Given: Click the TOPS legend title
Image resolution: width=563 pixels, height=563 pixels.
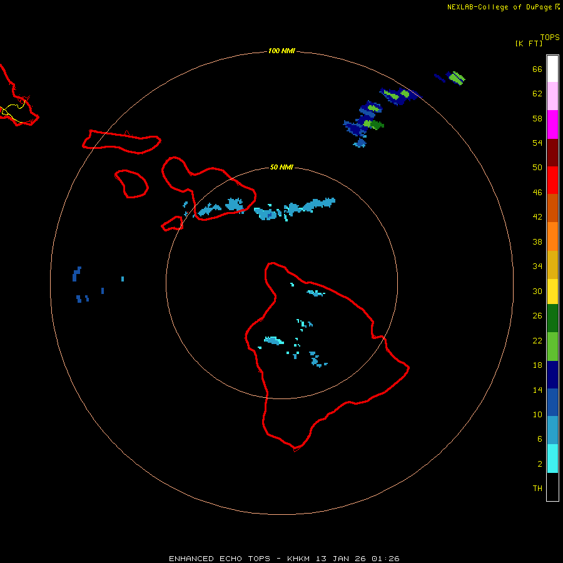Looking at the screenshot, I should point(550,37).
